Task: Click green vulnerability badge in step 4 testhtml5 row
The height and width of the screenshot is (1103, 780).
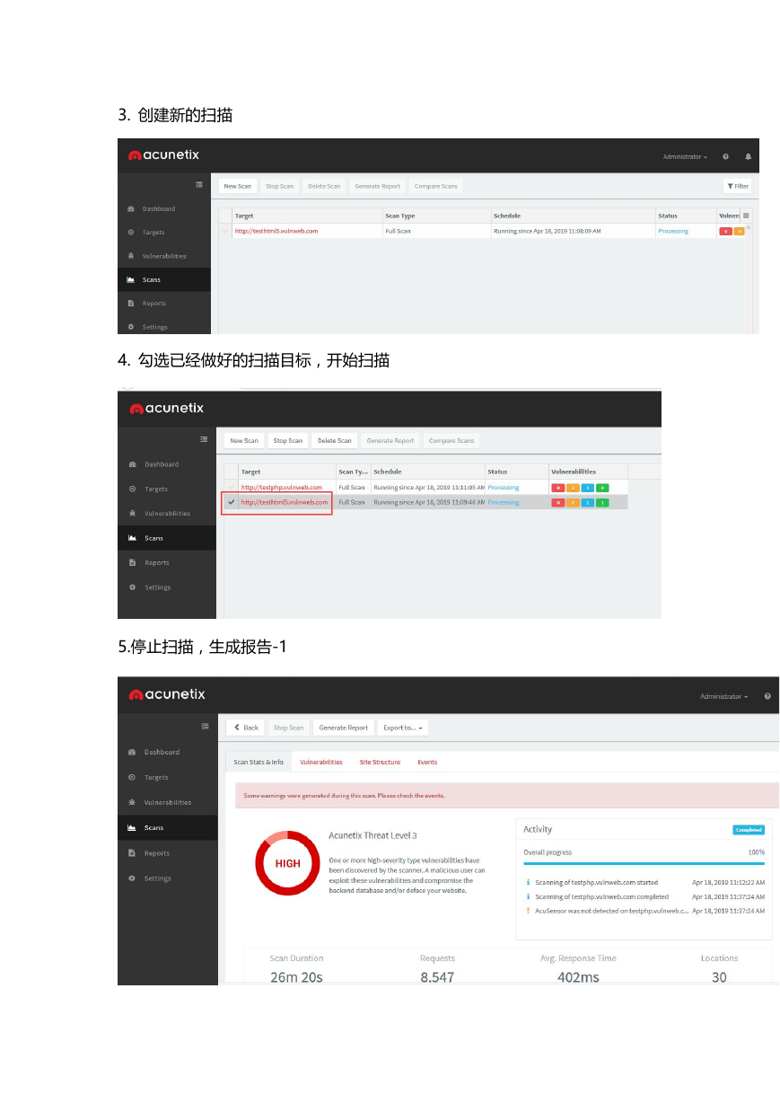Action: [602, 502]
